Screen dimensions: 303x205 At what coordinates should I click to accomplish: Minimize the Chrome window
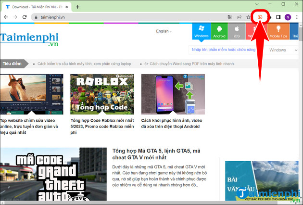click(270, 4)
